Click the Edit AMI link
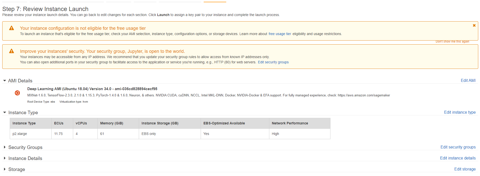Viewport: 480px width, 176px height. tap(468, 80)
